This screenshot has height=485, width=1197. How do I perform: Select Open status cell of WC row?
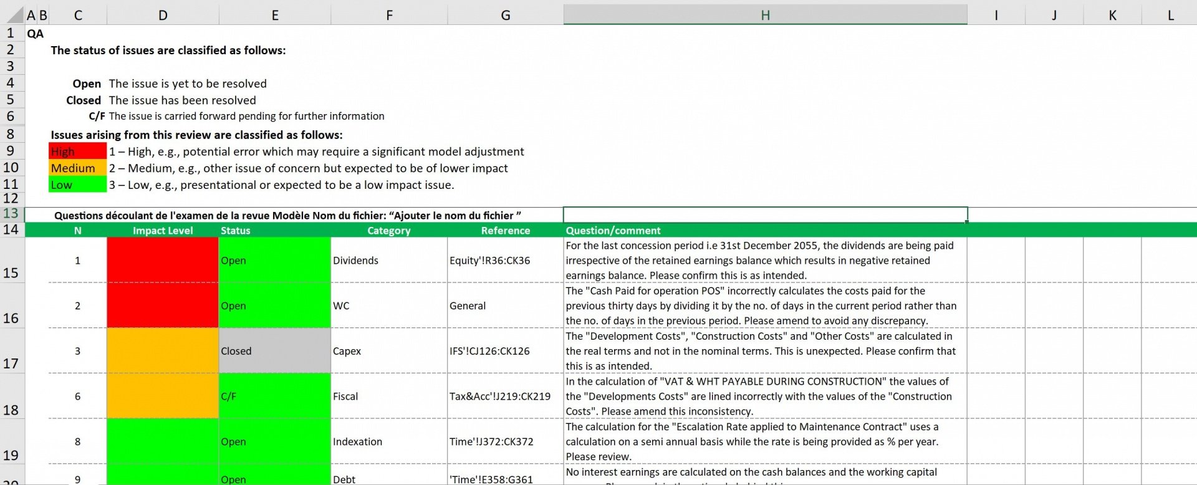275,305
